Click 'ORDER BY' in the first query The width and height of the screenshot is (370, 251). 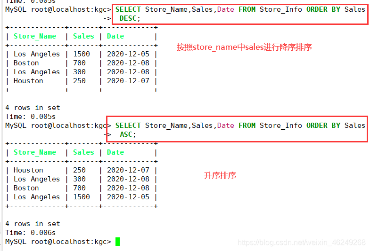[323, 9]
